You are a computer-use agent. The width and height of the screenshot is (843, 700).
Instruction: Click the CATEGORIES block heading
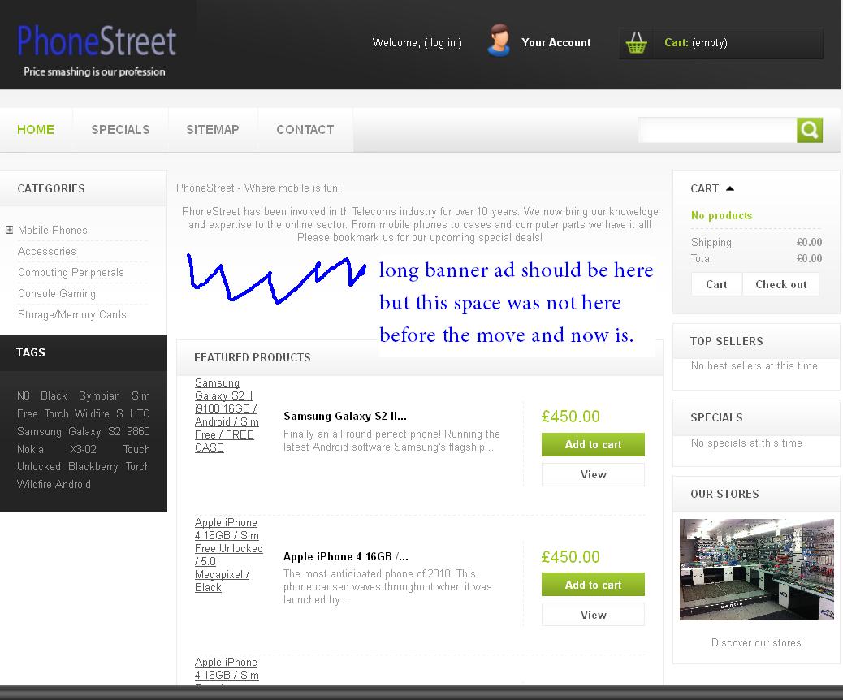pyautogui.click(x=51, y=188)
